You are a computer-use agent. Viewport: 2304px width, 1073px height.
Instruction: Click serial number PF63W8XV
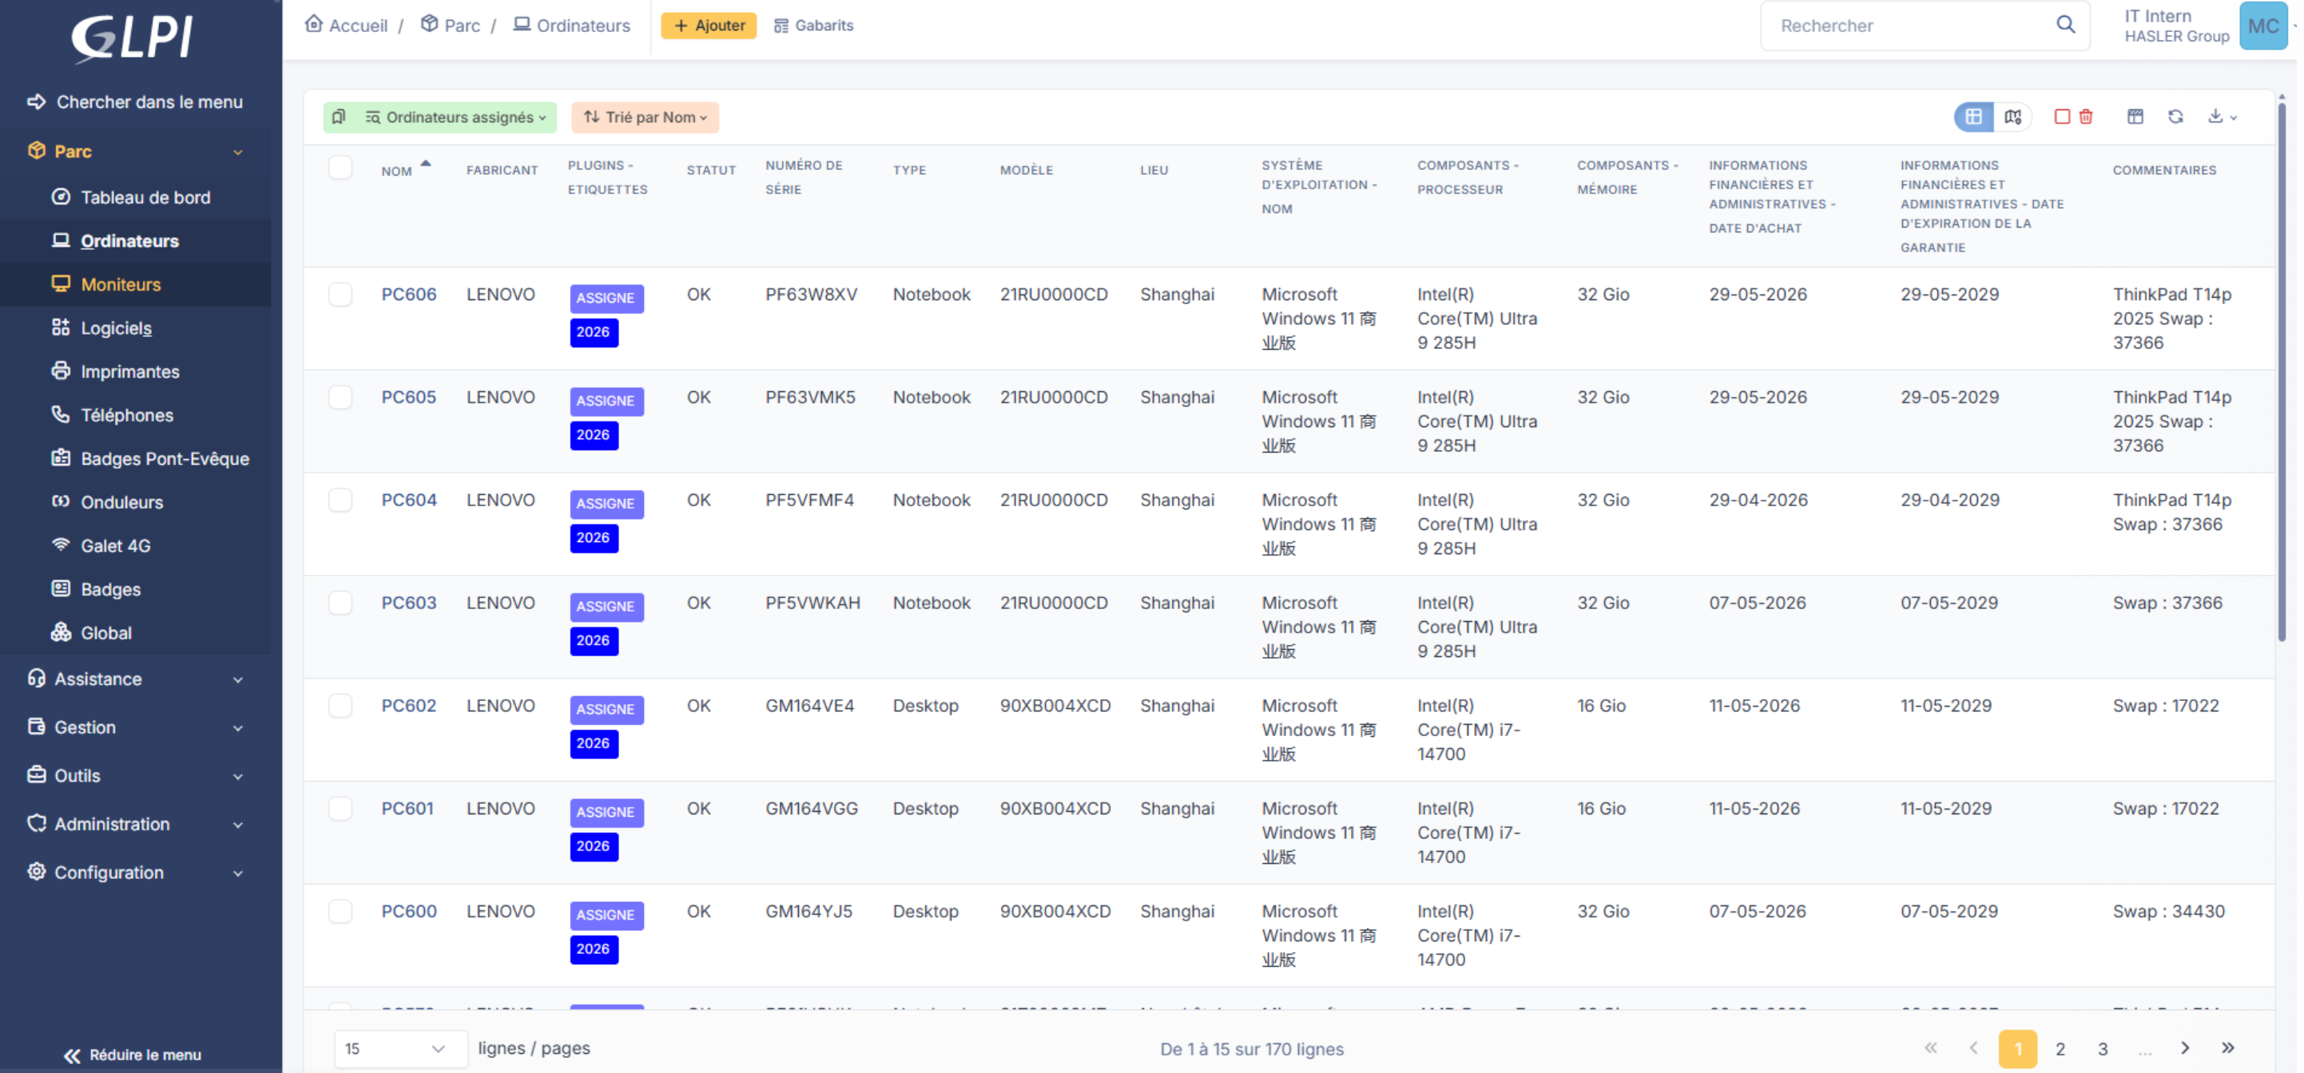pyautogui.click(x=810, y=294)
